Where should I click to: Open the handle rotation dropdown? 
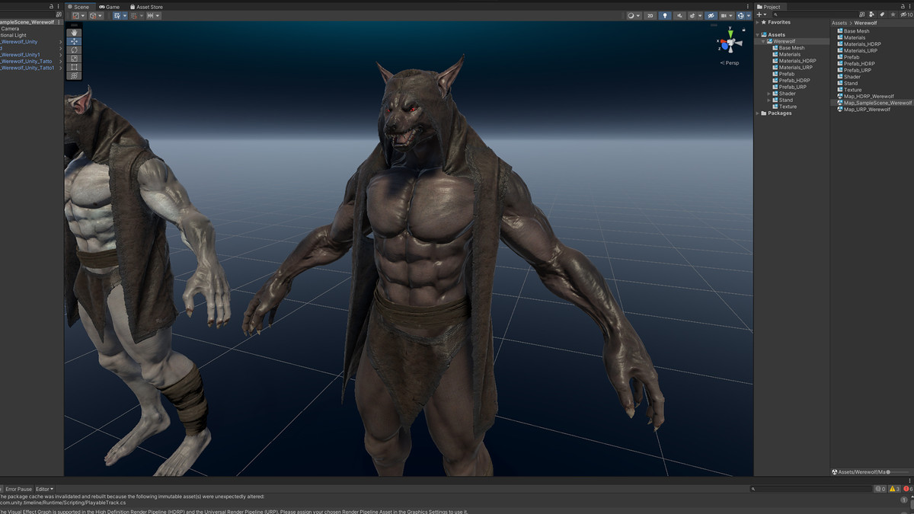coord(97,15)
